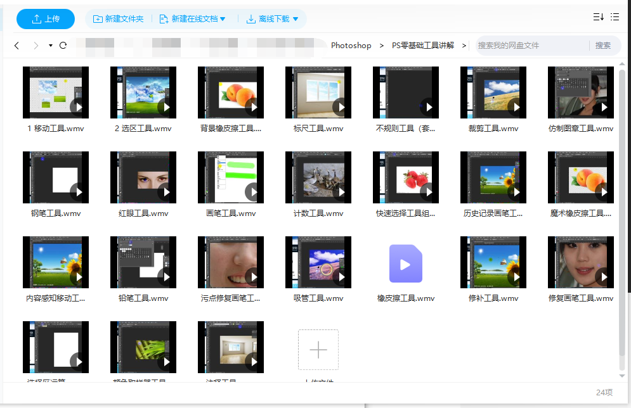Click the PS零基础工具讲解 breadcrumb
The height and width of the screenshot is (408, 631).
[423, 46]
